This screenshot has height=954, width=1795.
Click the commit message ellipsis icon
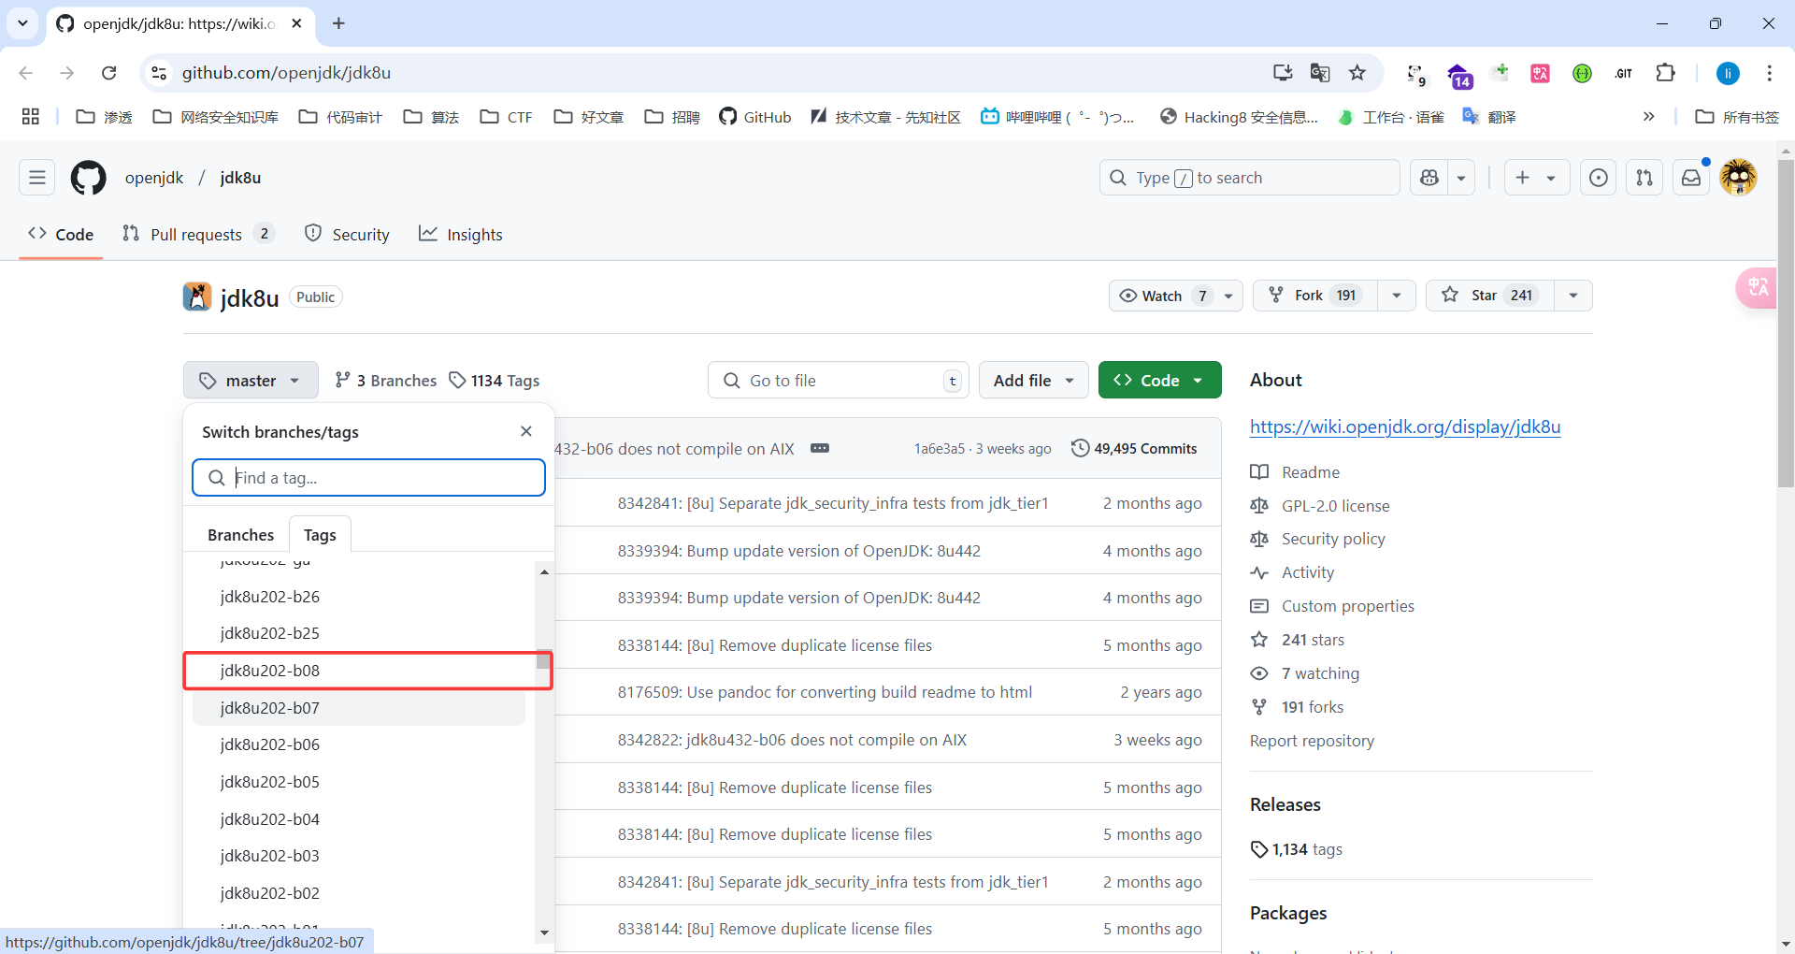coord(820,448)
